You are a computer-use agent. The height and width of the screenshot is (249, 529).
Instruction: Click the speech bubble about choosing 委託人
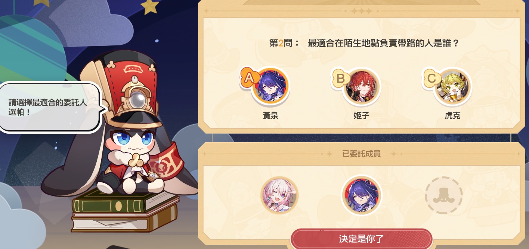pyautogui.click(x=51, y=107)
